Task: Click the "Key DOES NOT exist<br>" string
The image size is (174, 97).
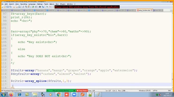Action: coord(48,56)
